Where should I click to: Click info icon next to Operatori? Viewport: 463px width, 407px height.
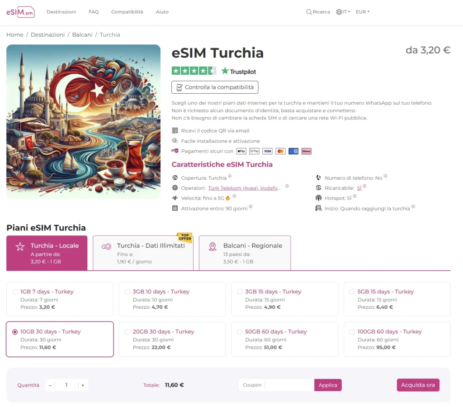287,186
